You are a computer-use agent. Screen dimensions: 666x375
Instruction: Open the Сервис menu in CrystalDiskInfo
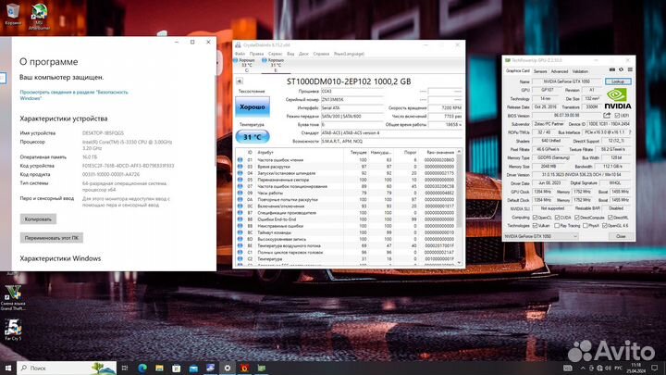click(x=276, y=54)
